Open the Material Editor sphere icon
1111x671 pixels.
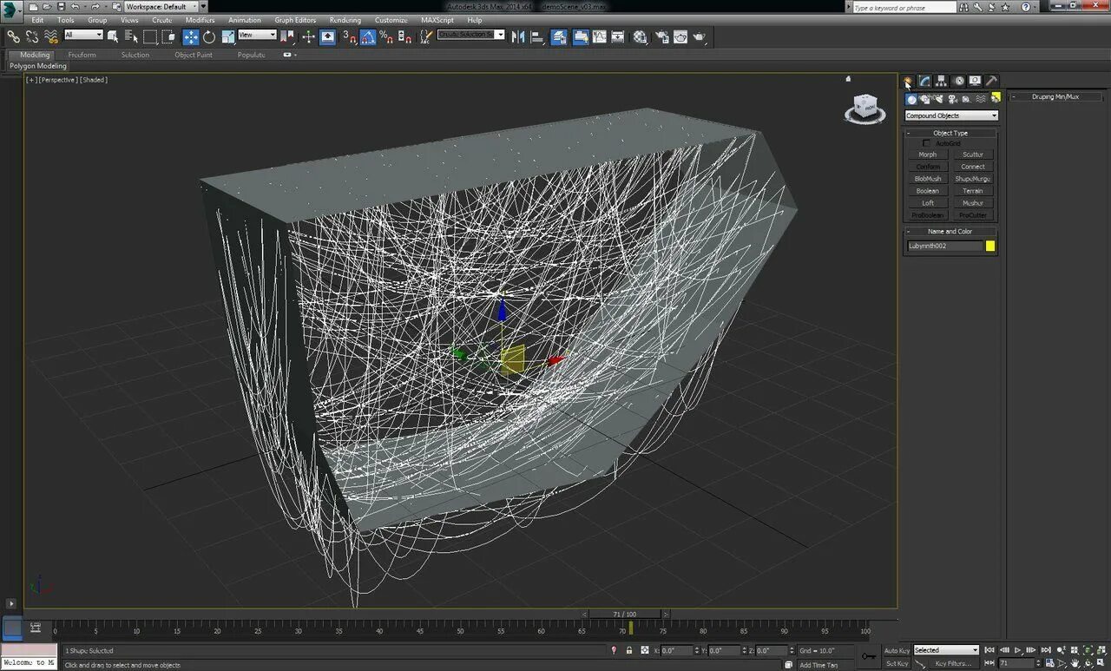[x=641, y=36]
